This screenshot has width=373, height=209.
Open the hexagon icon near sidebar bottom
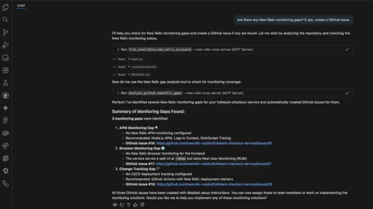[x=5, y=171]
